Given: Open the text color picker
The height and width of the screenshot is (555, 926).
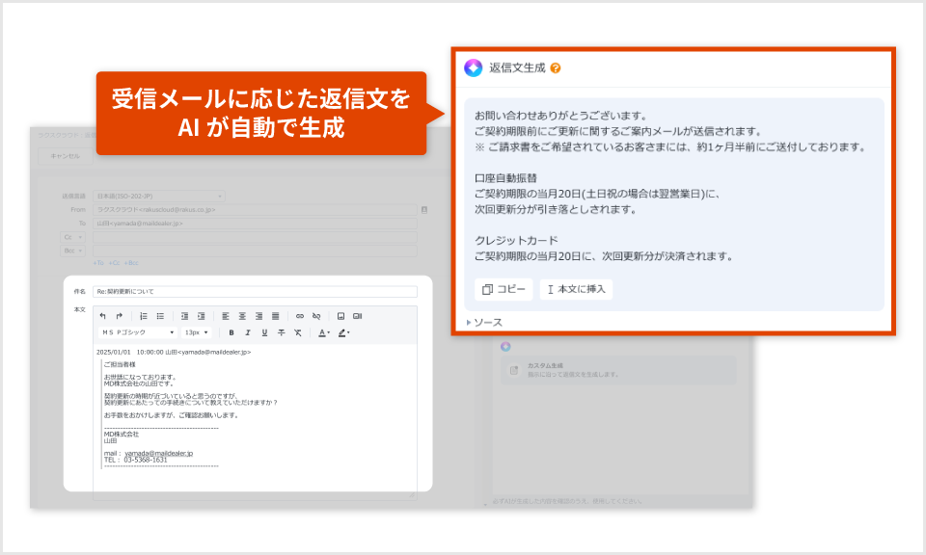Looking at the screenshot, I should point(322,333).
